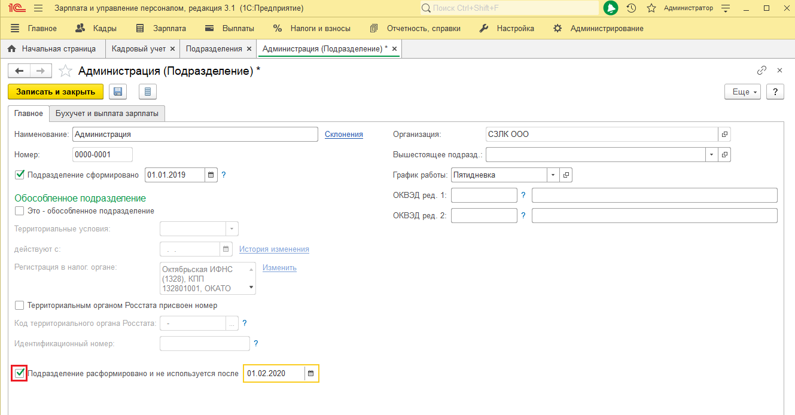Switch to Кадровый учет tab
The image size is (795, 415).
click(x=138, y=49)
